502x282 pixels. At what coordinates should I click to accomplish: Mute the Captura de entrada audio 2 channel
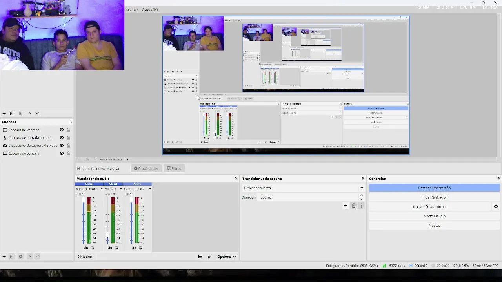[134, 248]
